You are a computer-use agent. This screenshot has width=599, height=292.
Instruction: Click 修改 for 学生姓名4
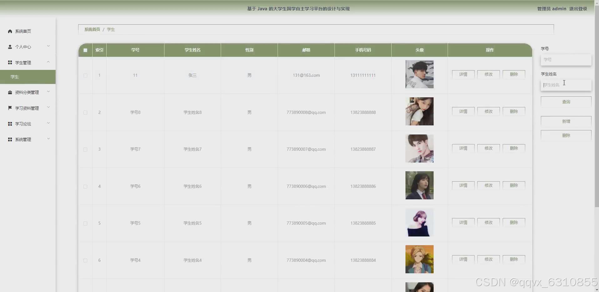pos(488,259)
